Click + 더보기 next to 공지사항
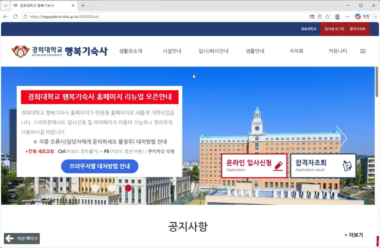 [x=354, y=235]
